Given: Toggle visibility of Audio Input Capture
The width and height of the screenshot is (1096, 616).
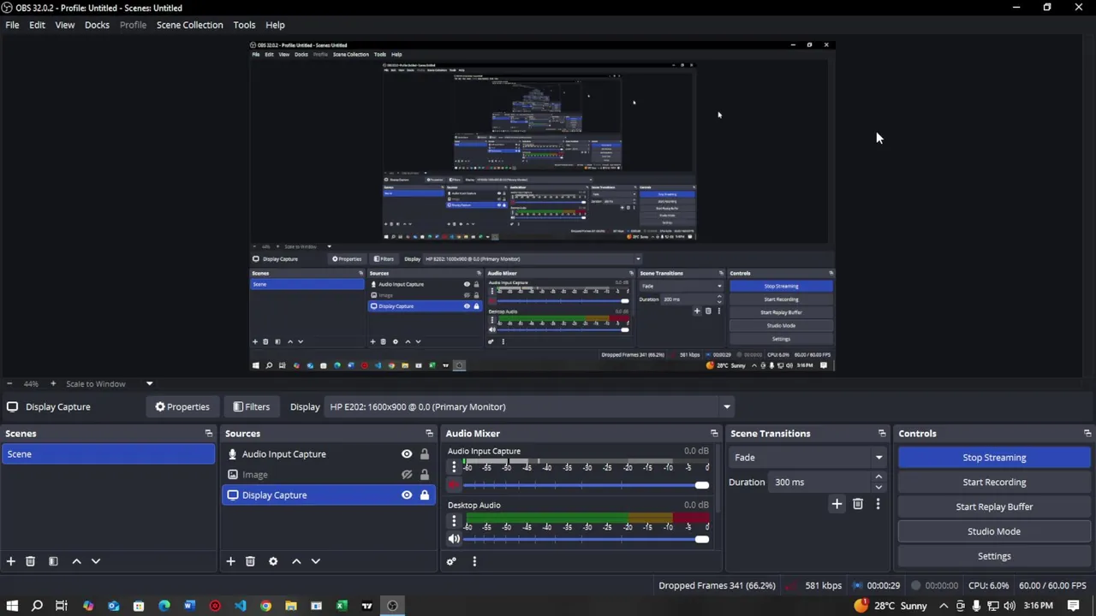Looking at the screenshot, I should click(x=407, y=454).
